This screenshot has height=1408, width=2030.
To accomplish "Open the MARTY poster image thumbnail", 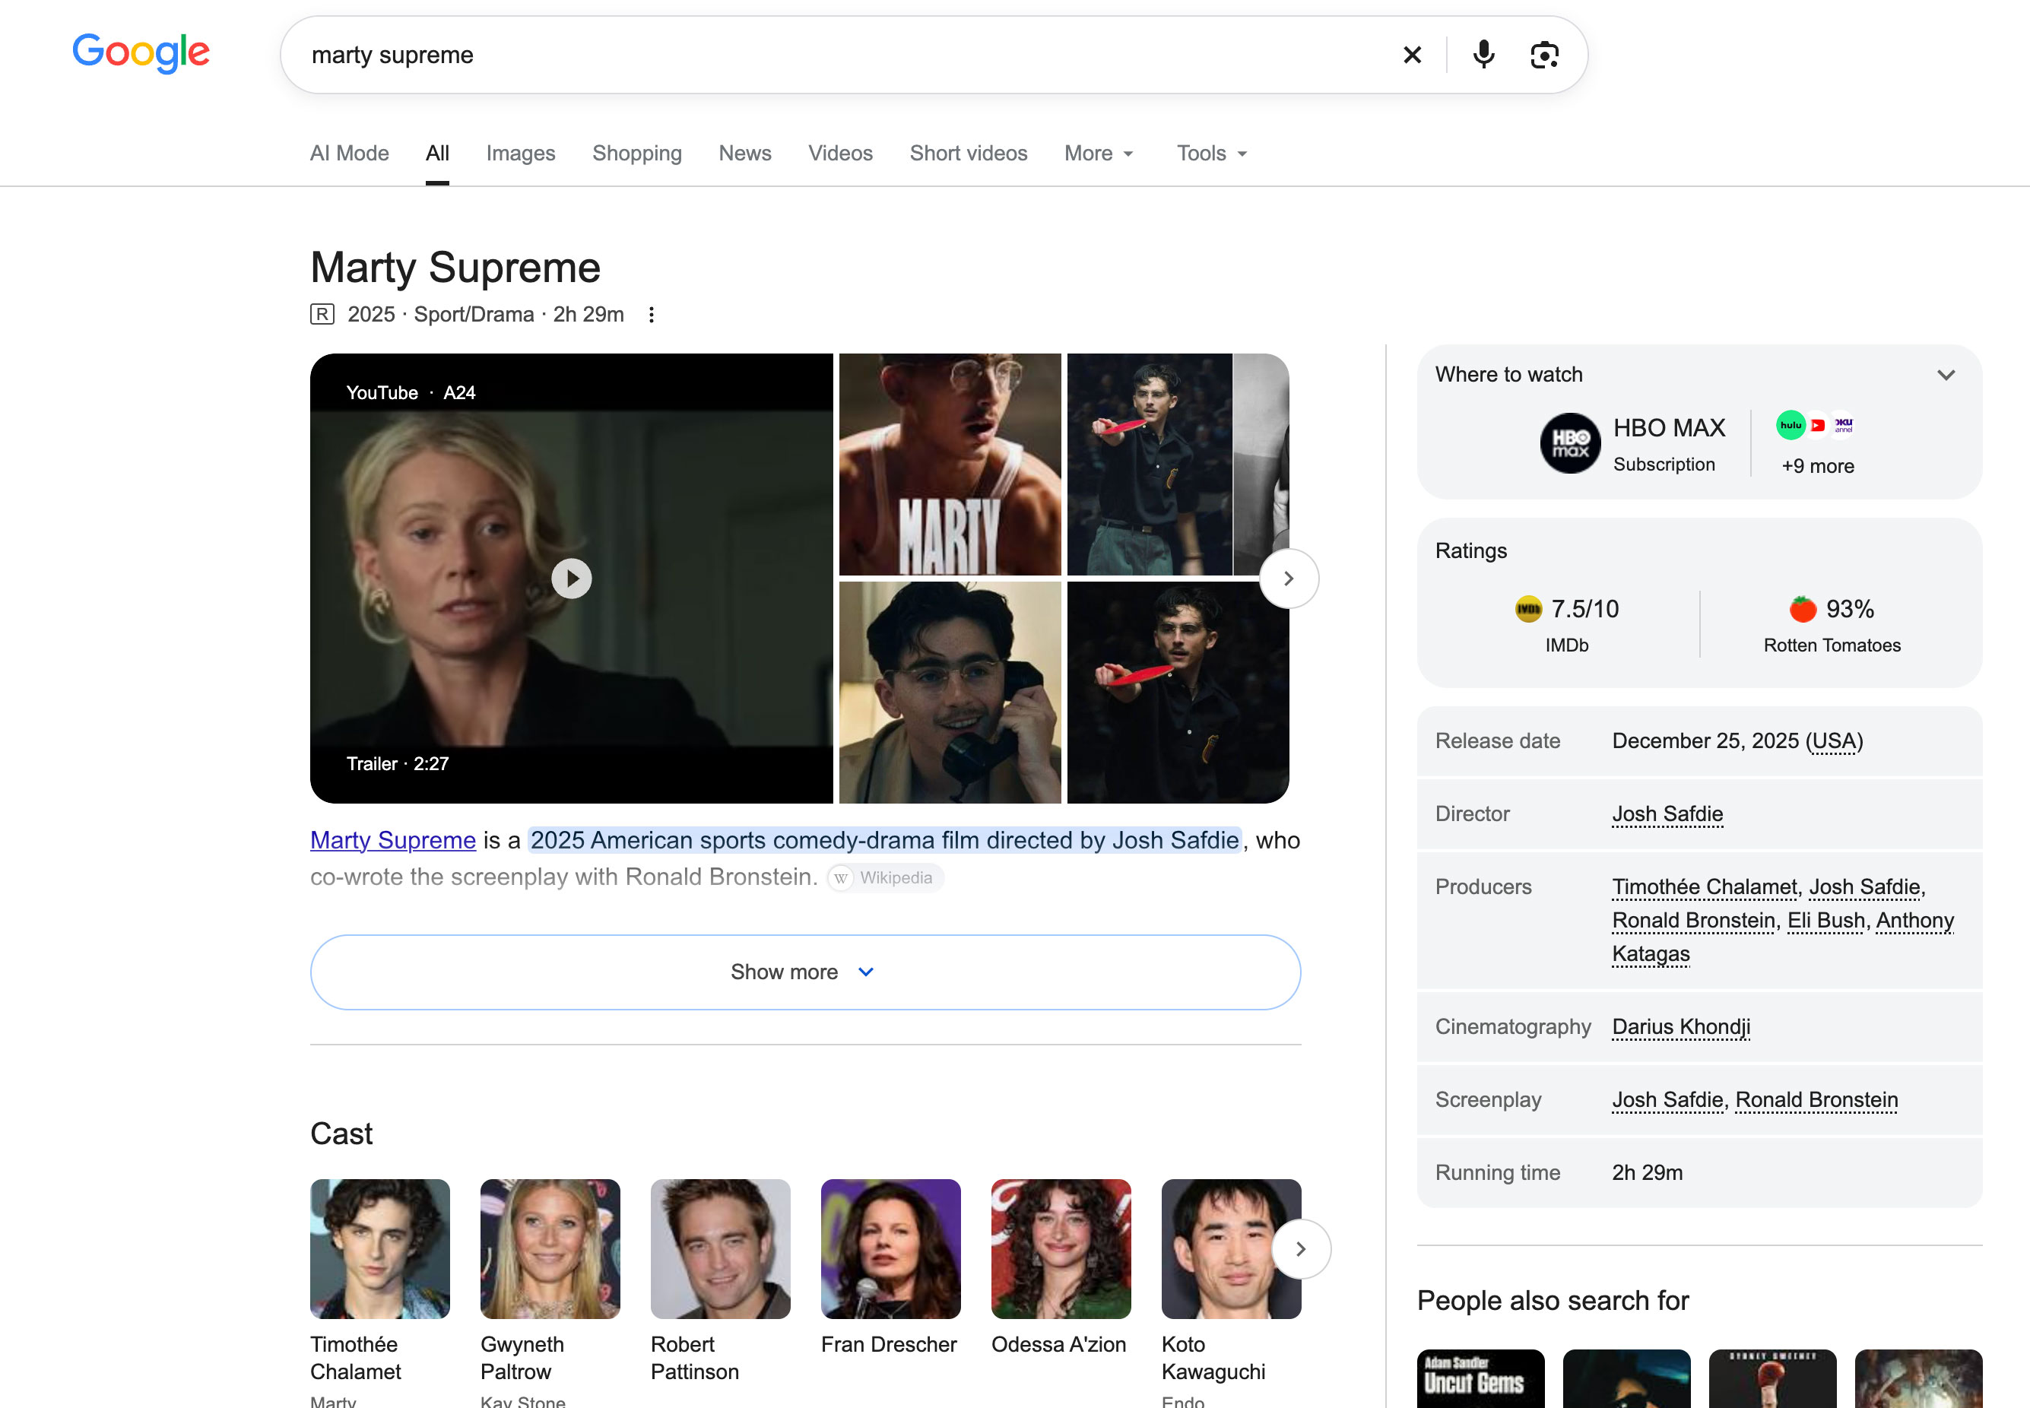I will pos(950,464).
